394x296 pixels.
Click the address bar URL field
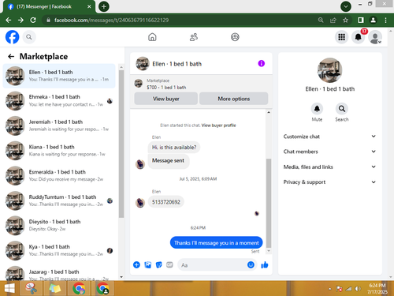179,20
